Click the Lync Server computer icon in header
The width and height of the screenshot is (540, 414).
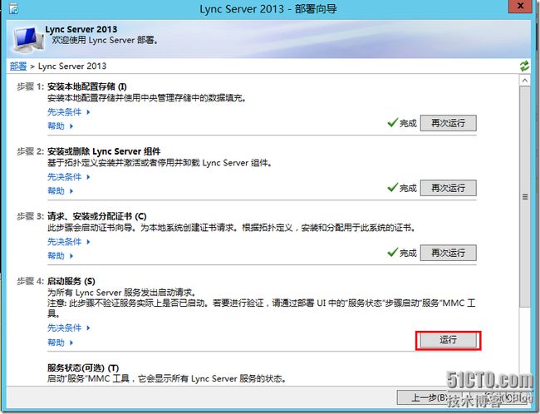tap(29, 40)
